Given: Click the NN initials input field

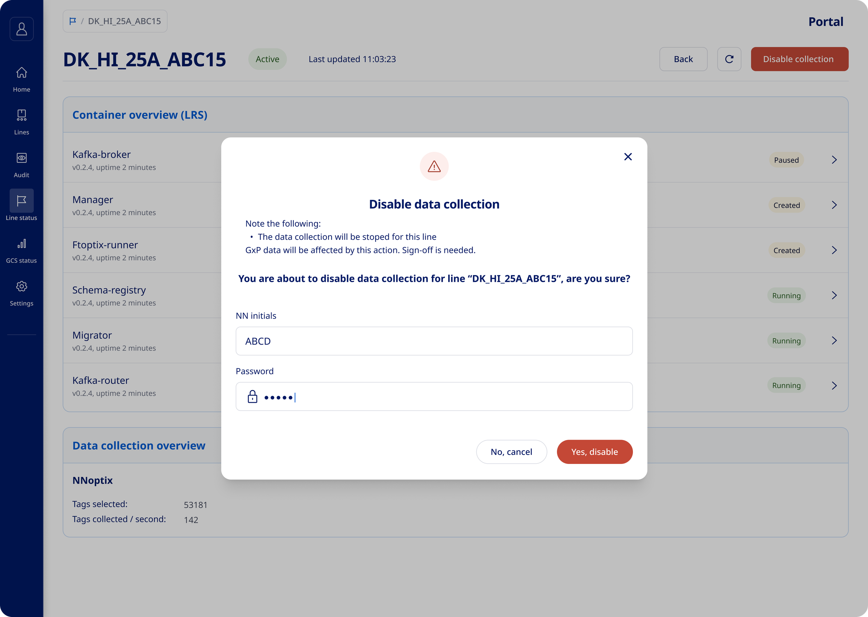Looking at the screenshot, I should click(434, 341).
